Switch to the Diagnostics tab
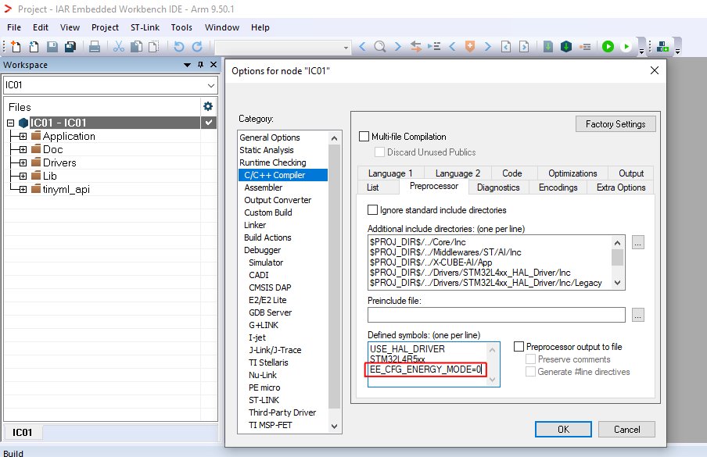 tap(498, 187)
